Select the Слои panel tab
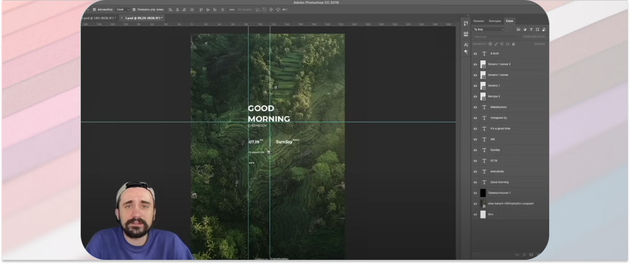Screen dimensions: 630x264 tap(510, 21)
